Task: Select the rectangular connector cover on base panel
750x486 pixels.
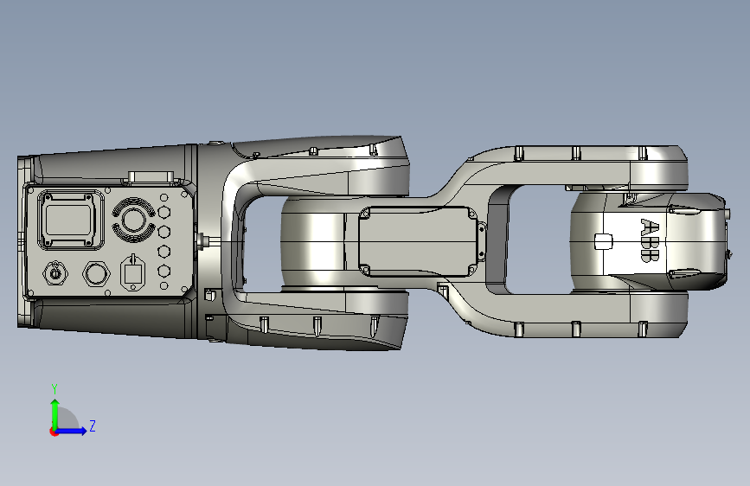Action: [70, 220]
